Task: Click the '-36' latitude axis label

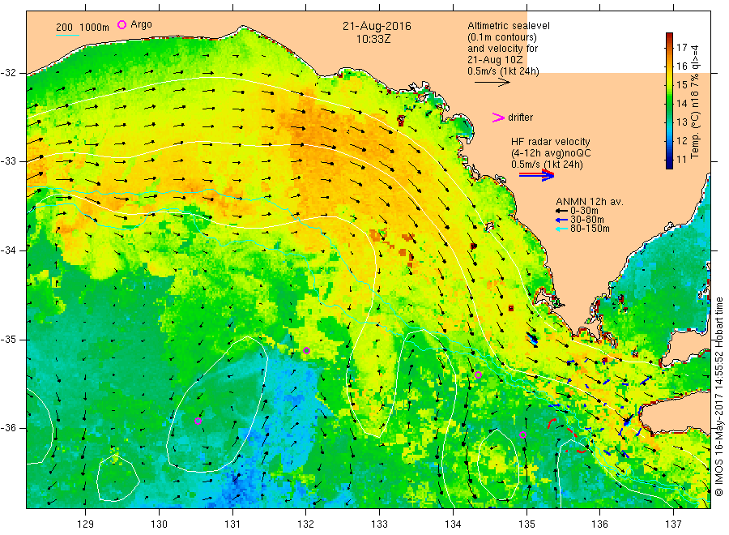Action: pos(8,428)
